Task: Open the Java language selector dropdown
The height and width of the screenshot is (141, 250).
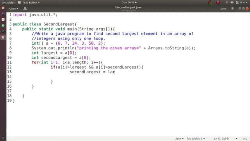Action: click(179, 139)
